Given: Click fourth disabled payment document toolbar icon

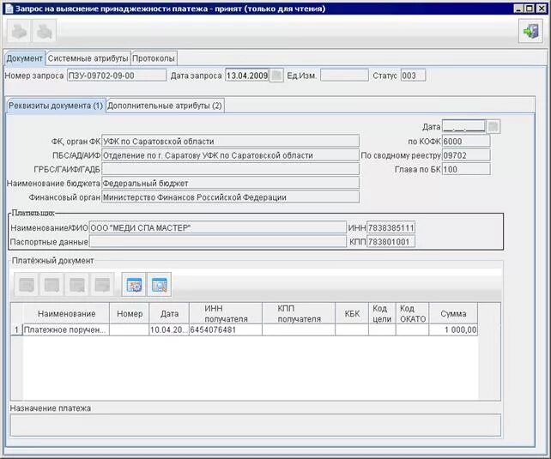Looking at the screenshot, I should point(103,285).
